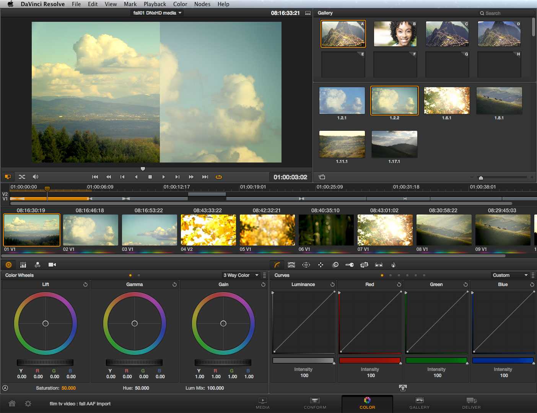The image size is (537, 413).
Task: Mute viewer audio with speaker icon
Action: coord(36,177)
